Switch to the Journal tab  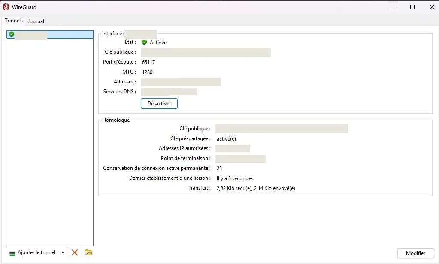(36, 21)
